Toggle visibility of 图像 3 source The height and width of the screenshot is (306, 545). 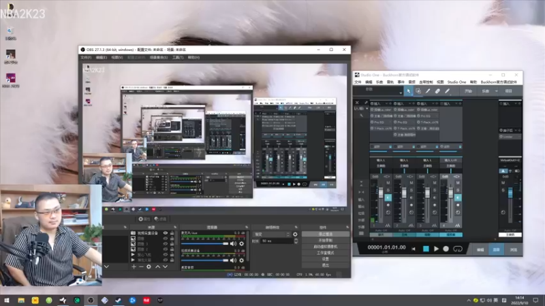click(166, 244)
